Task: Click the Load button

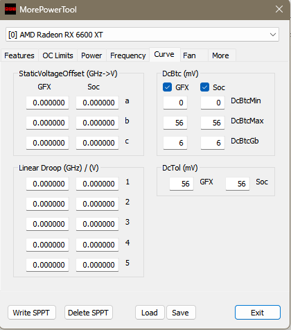Action: tap(150, 313)
